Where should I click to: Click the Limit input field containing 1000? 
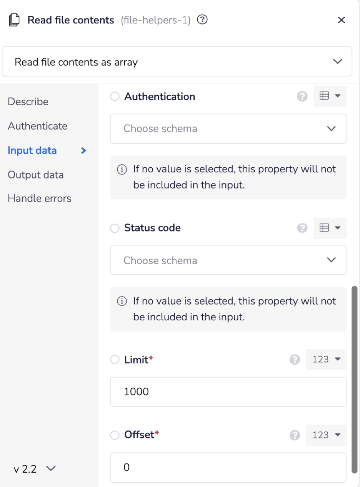(228, 392)
